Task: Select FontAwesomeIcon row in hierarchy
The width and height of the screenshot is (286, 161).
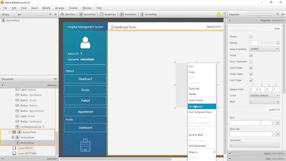Action: pyautogui.click(x=30, y=127)
